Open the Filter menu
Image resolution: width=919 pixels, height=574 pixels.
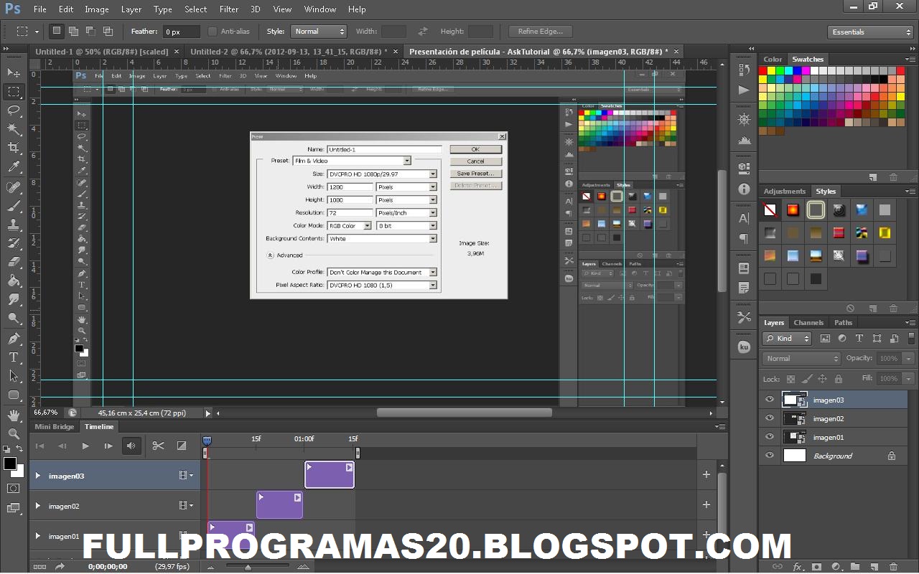click(x=228, y=9)
